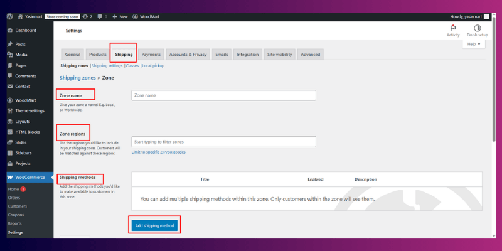Click the Add shipping method button
The image size is (502, 251).
(x=154, y=226)
